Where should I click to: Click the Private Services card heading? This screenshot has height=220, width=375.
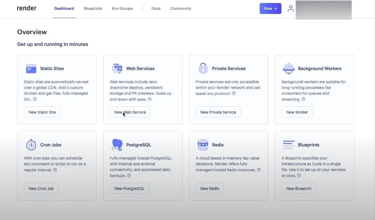tap(229, 69)
